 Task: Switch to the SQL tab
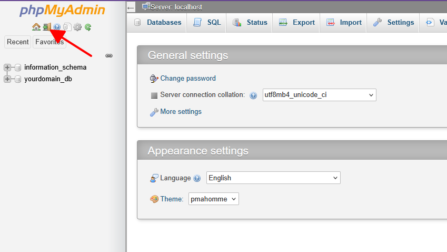207,23
